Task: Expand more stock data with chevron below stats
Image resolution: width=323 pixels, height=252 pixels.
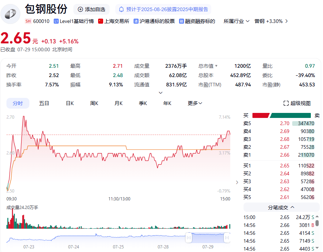Action: click(x=161, y=93)
